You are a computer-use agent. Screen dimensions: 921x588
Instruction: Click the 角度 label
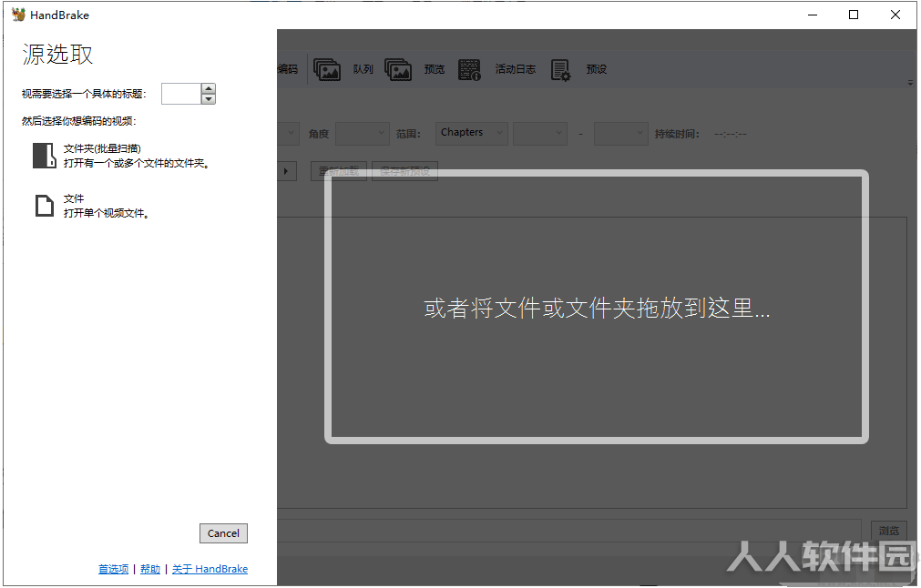click(x=319, y=134)
